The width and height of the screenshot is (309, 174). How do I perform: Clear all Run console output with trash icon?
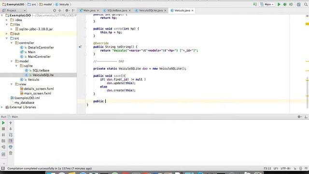(x=11, y=153)
